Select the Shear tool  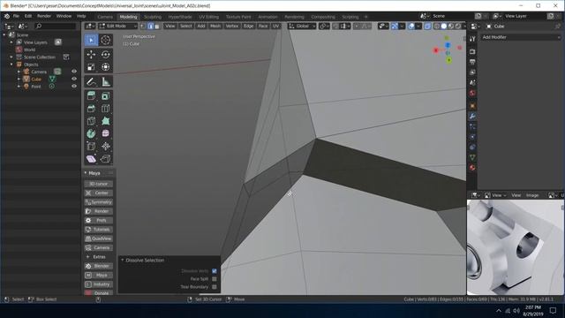tap(91, 159)
